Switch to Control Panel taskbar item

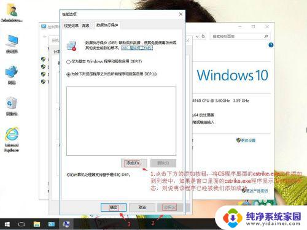[x=51, y=224]
